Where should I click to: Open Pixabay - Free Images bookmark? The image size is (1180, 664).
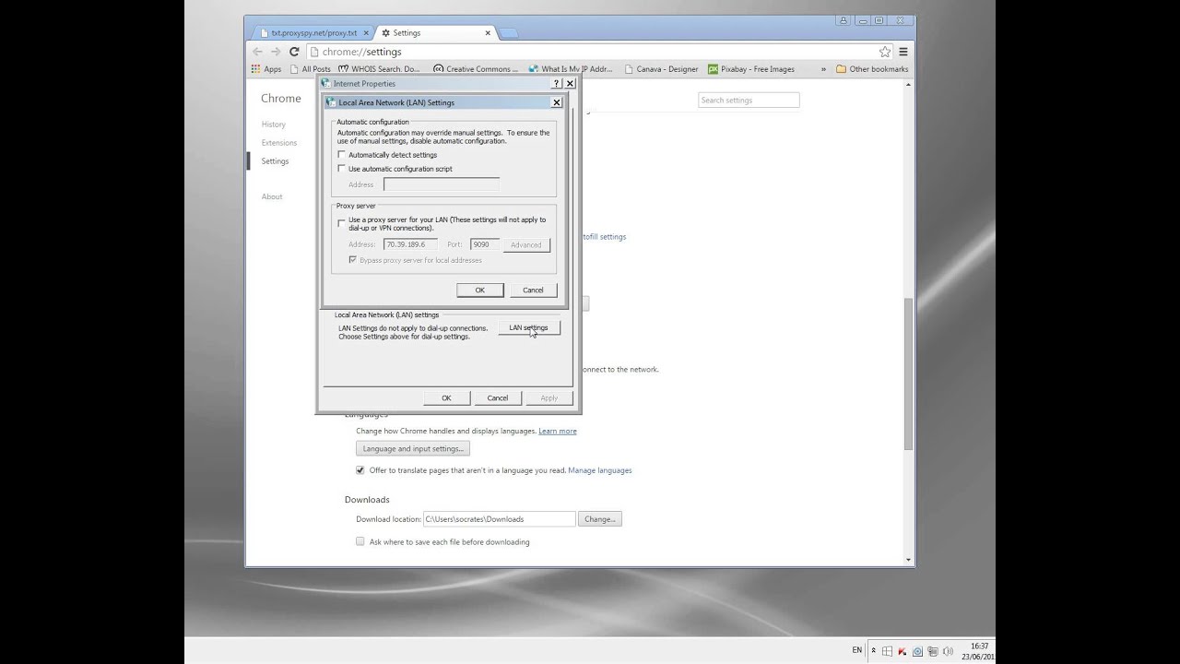pos(751,69)
